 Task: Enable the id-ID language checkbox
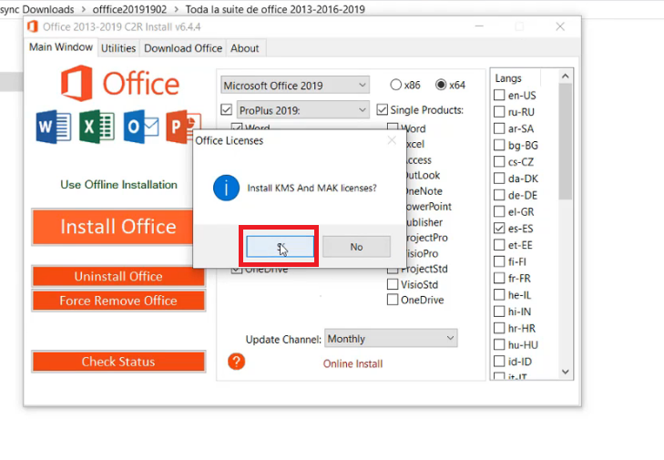click(499, 362)
